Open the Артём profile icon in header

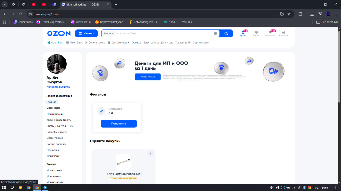tap(243, 33)
